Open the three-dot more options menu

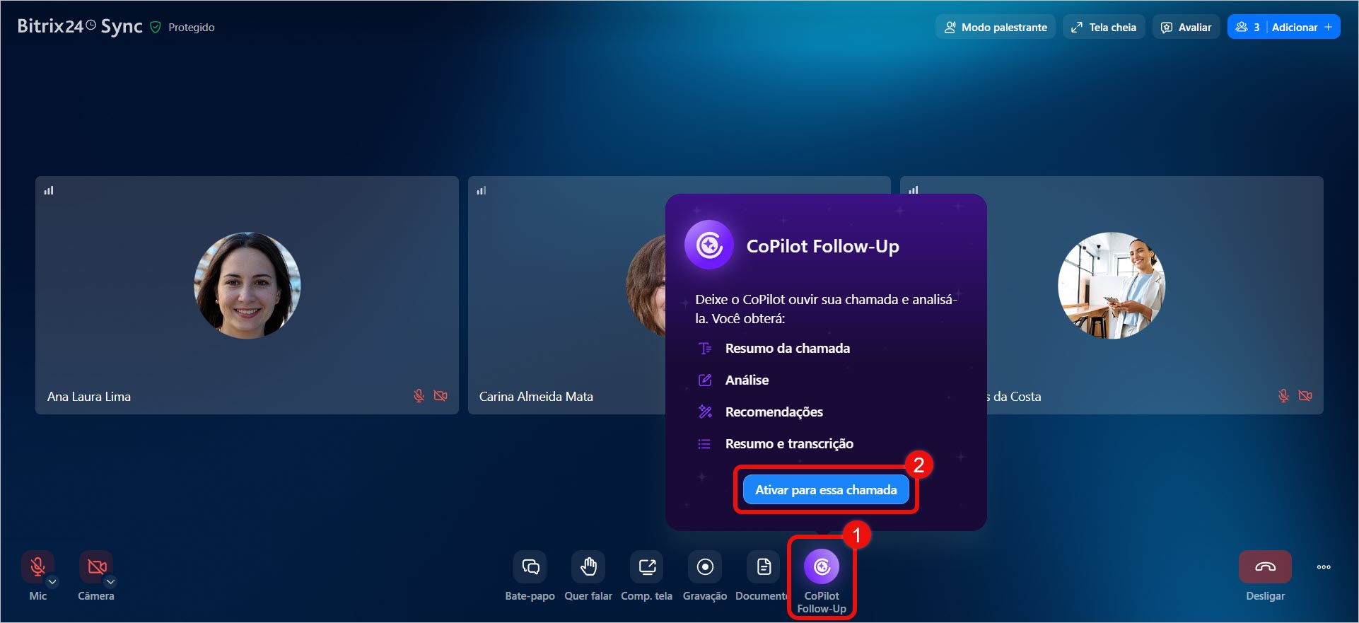tap(1324, 567)
